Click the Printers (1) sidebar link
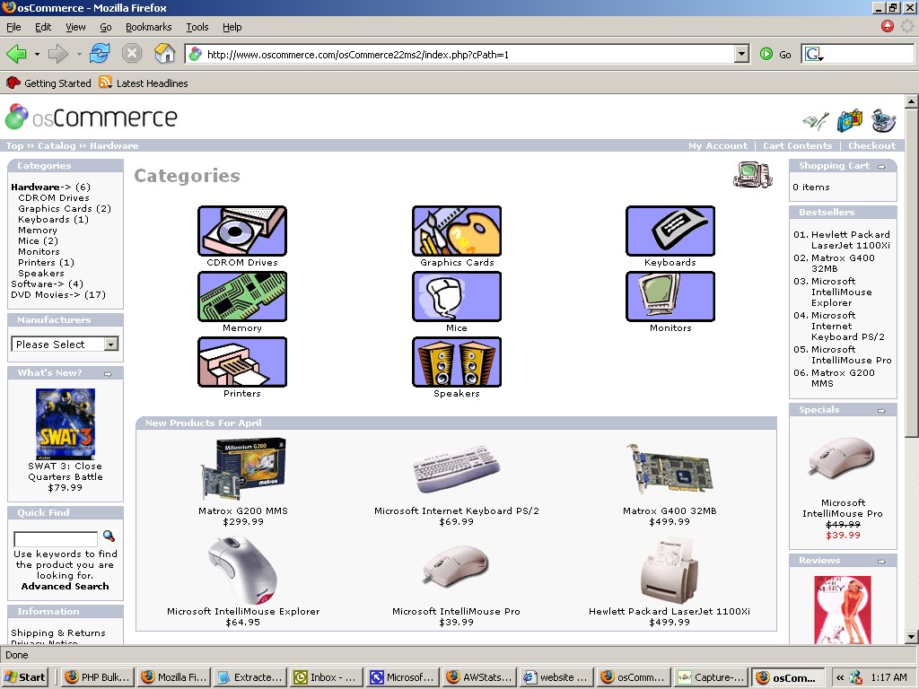The width and height of the screenshot is (919, 689). click(46, 263)
